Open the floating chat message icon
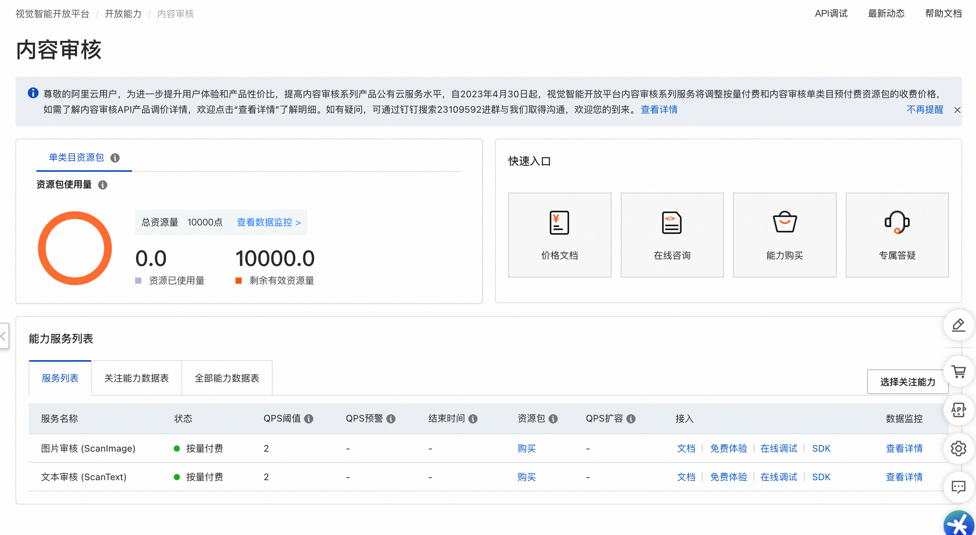The image size is (976, 535). (x=959, y=487)
